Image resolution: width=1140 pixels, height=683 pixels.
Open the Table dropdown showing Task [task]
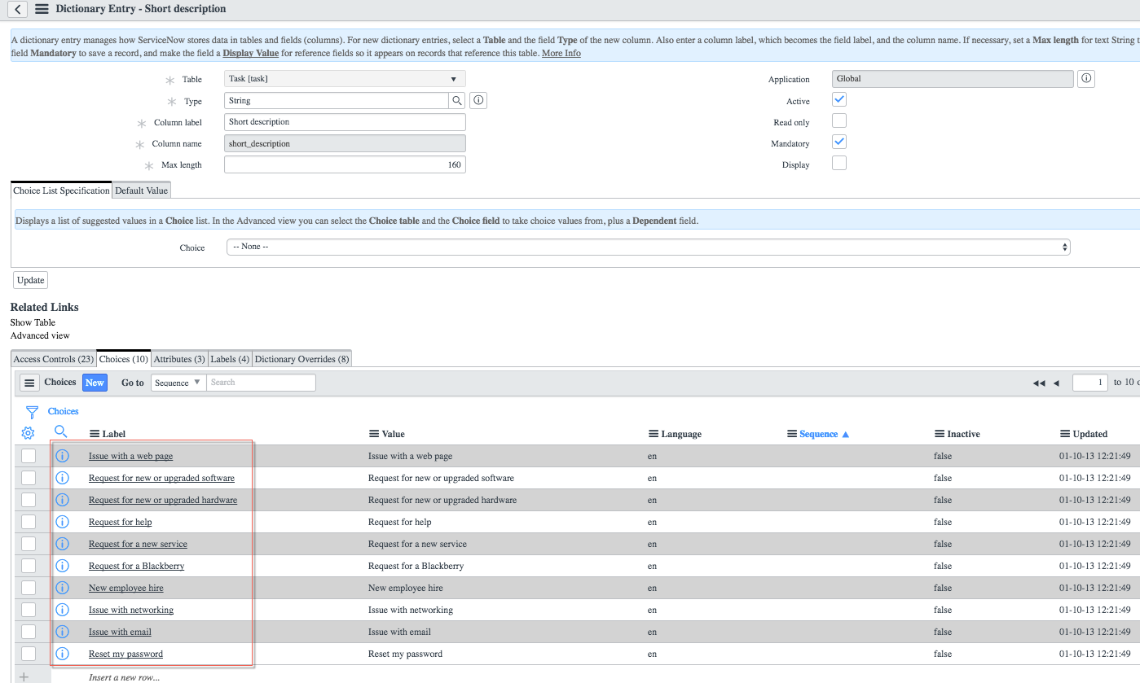tap(345, 79)
